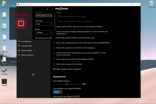Close the recorder settings window
This screenshot has height=104, width=156.
click(x=53, y=9)
